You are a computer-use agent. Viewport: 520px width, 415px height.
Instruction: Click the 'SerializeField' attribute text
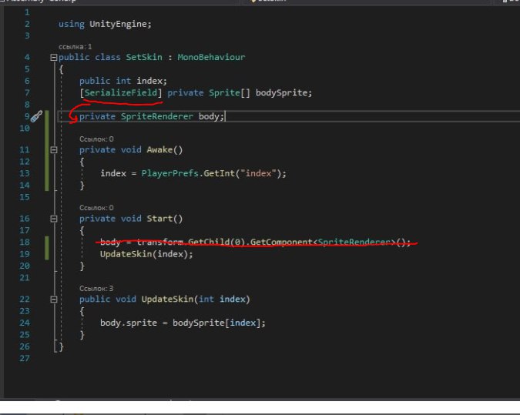coord(121,92)
